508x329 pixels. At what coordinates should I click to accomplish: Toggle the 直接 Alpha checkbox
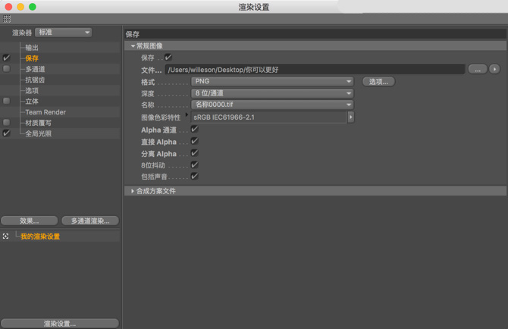pos(194,141)
